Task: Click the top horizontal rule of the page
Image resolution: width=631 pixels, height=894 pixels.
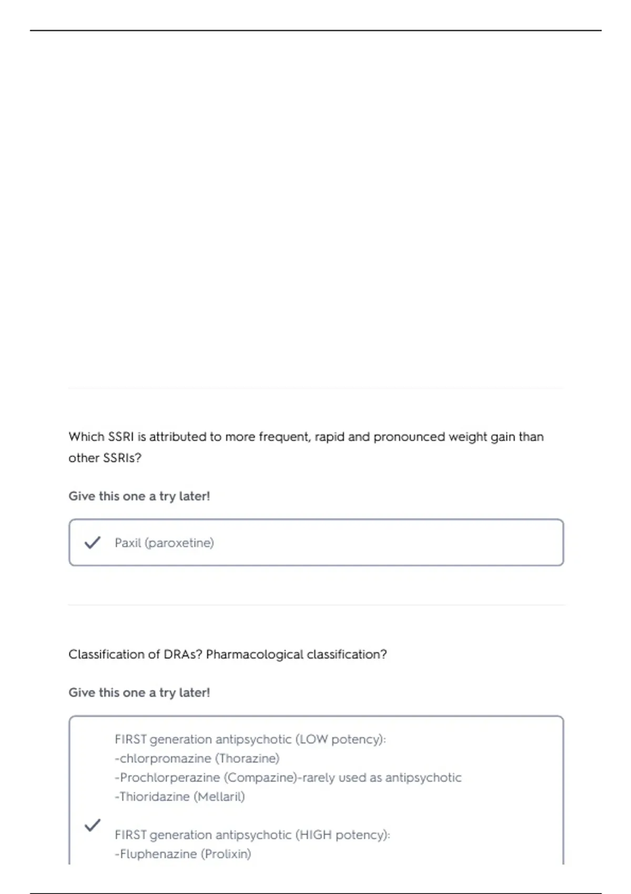Action: tap(315, 31)
